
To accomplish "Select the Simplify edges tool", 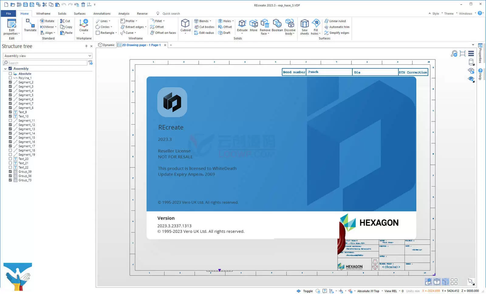I will [337, 32].
